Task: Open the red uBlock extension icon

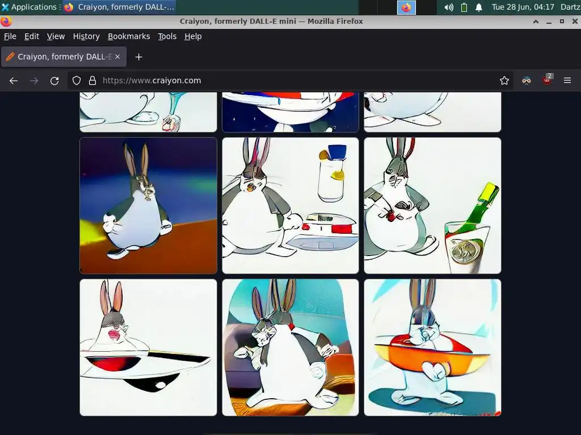Action: (x=548, y=80)
